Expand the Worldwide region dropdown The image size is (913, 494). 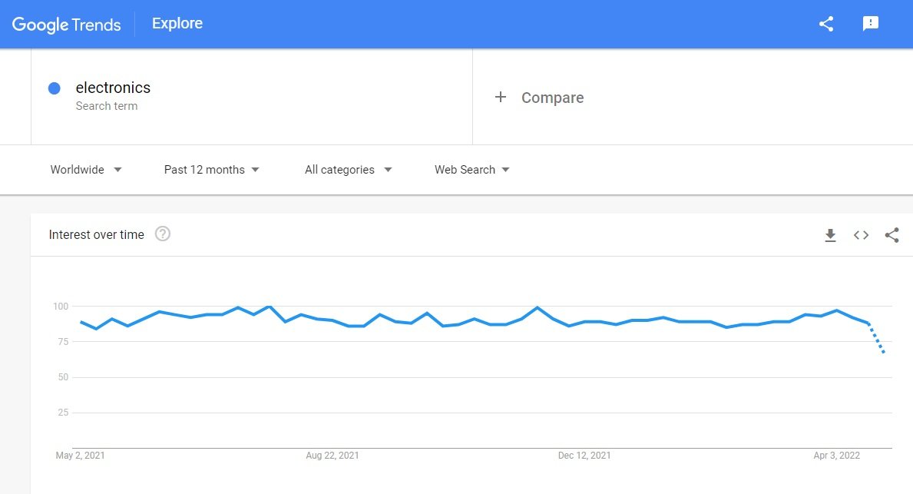coord(86,170)
